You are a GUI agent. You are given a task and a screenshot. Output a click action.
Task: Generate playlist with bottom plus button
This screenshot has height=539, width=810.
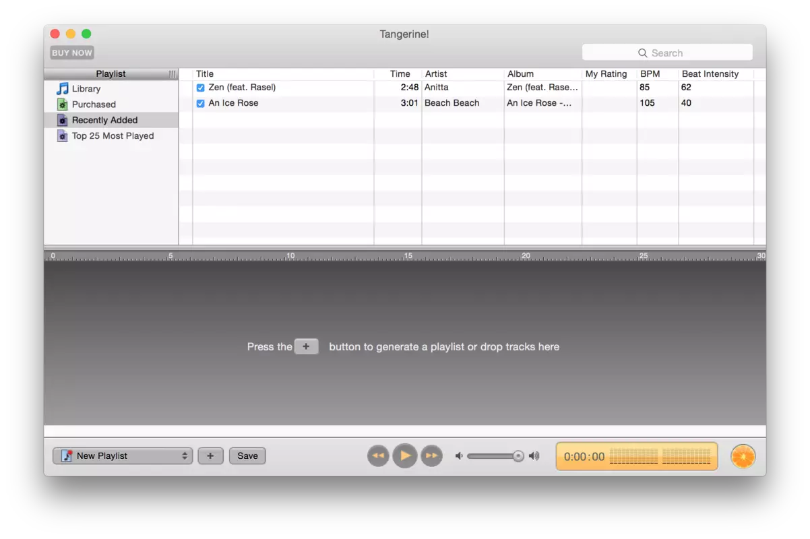click(x=210, y=456)
